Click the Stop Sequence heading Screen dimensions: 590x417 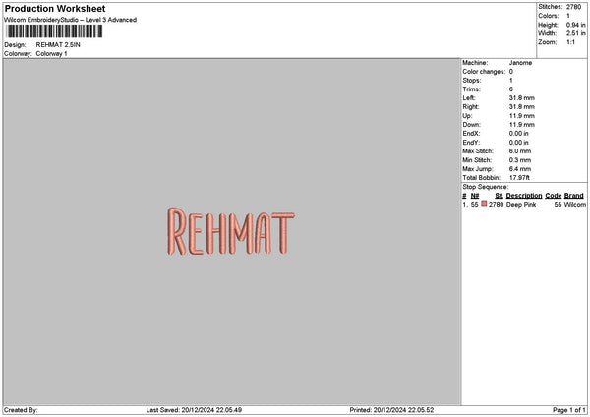point(486,187)
